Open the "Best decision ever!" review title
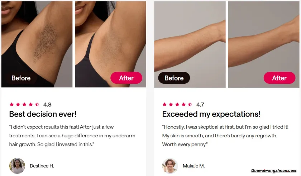This screenshot has width=301, height=176. point(43,114)
